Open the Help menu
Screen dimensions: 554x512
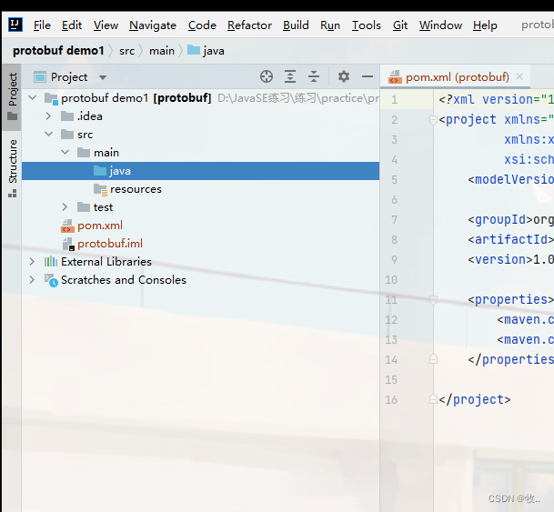coord(485,25)
